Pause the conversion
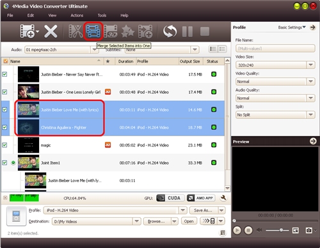 pos(188,31)
